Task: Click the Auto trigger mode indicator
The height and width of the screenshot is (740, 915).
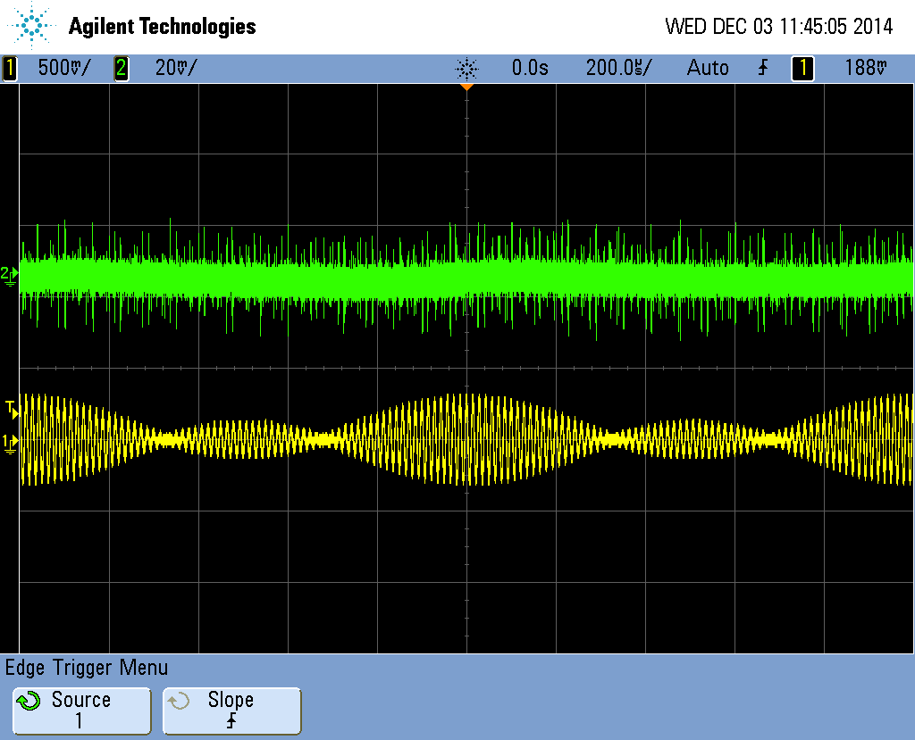Action: 708,68
